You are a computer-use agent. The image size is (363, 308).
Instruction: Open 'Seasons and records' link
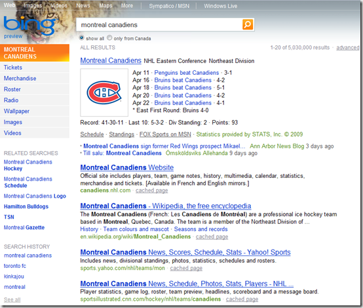201,229
